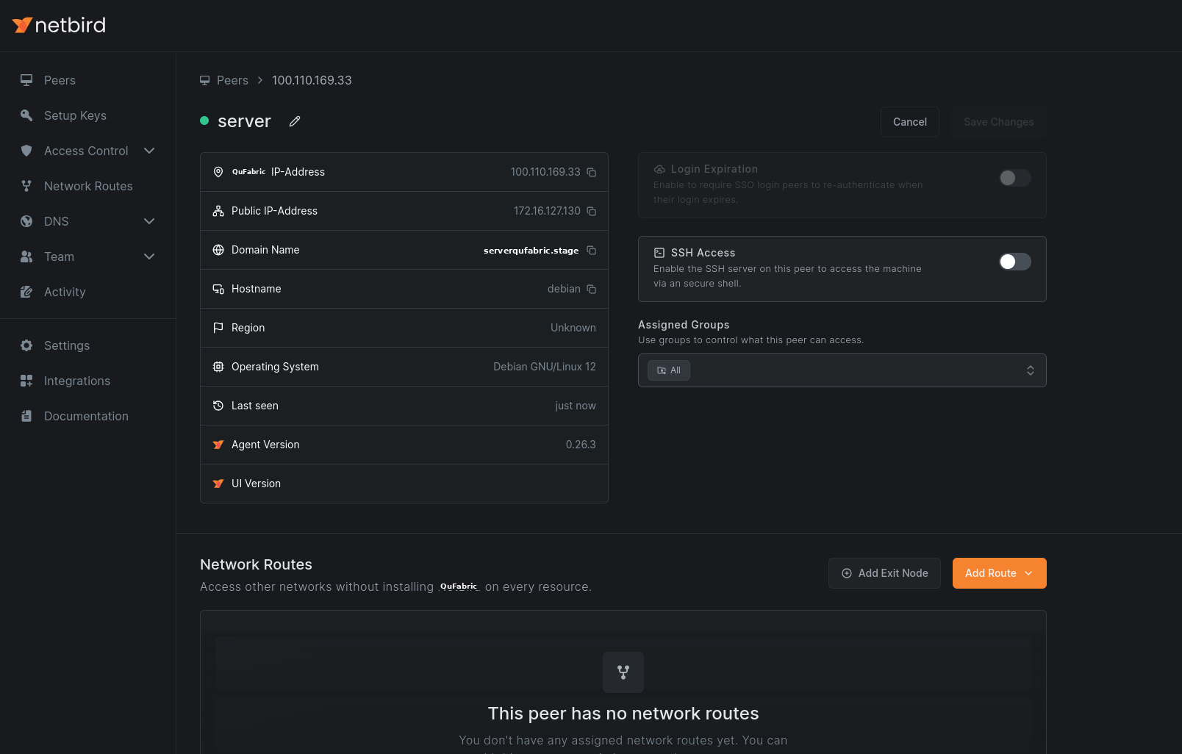Screen dimensions: 1182x754
Task: Open Network Routes from the sidebar
Action: [88, 186]
